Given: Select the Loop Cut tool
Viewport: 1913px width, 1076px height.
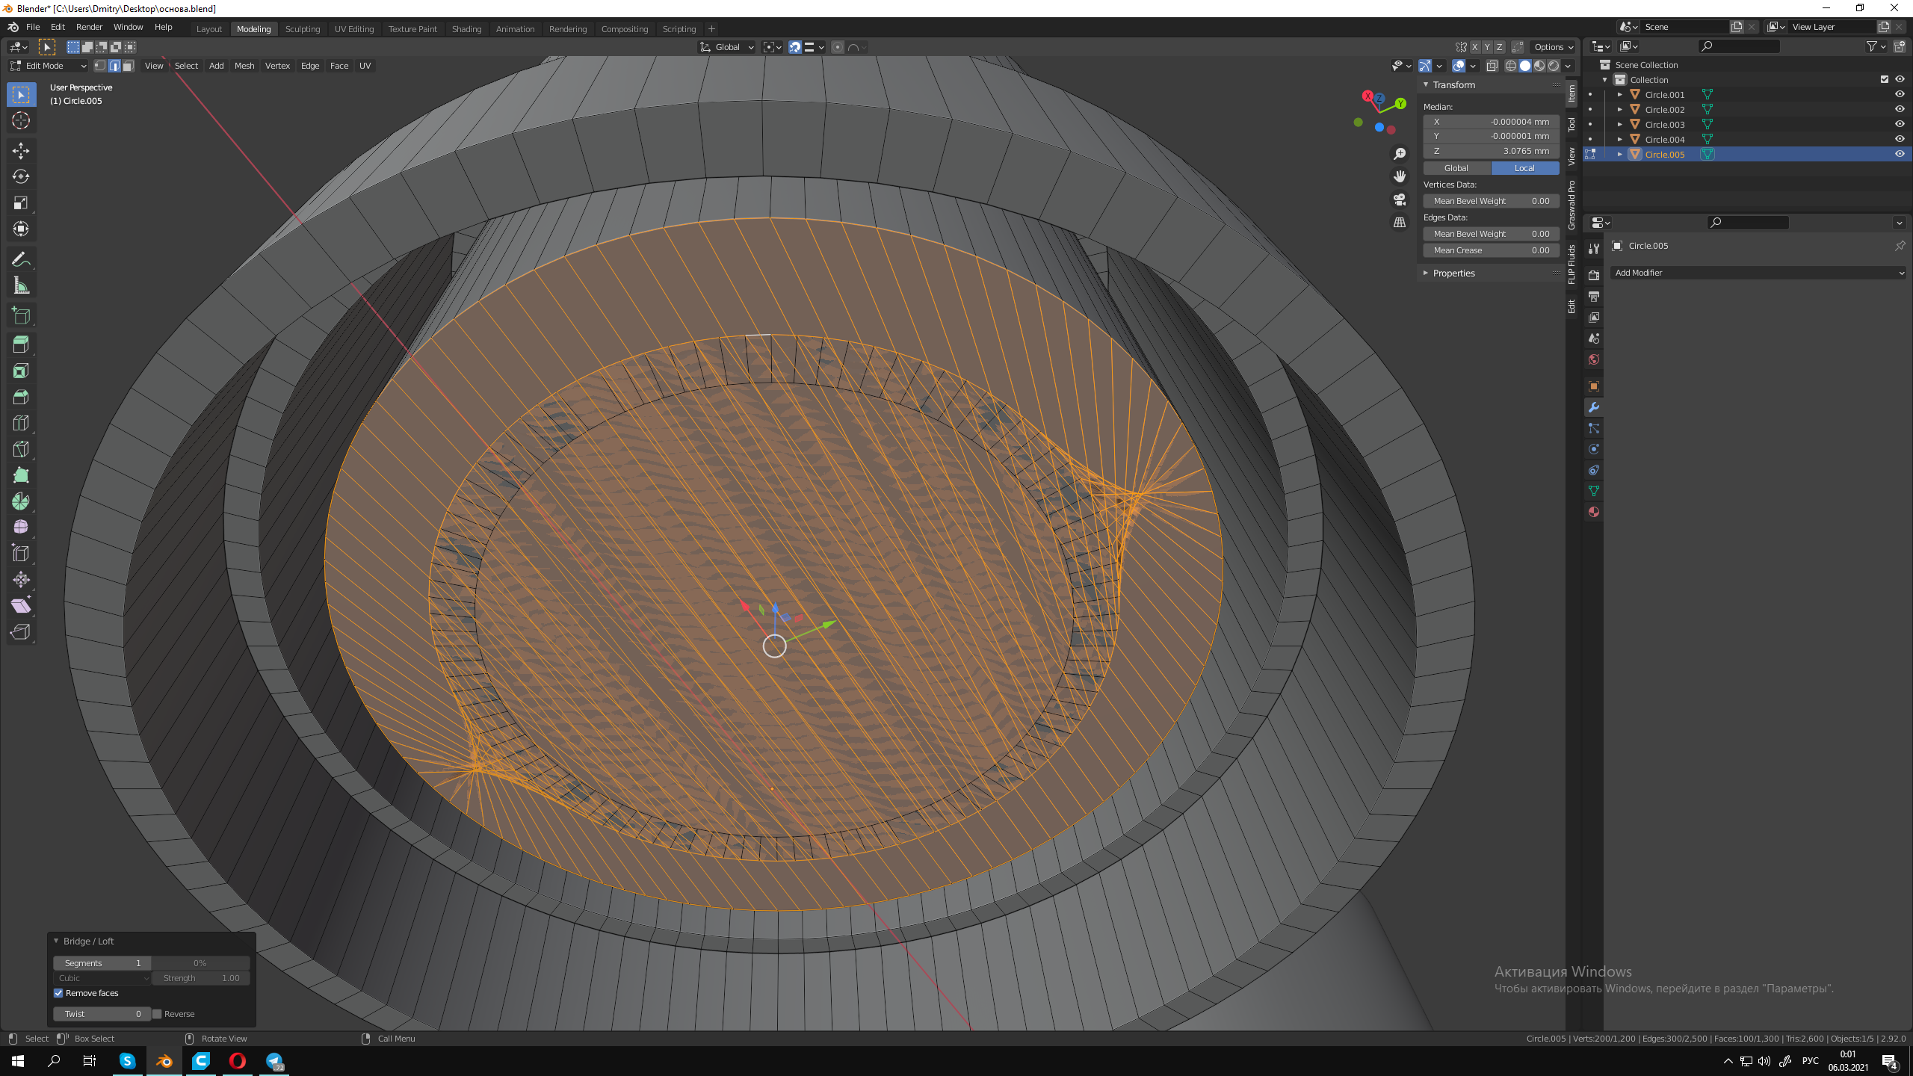Looking at the screenshot, I should tap(21, 423).
